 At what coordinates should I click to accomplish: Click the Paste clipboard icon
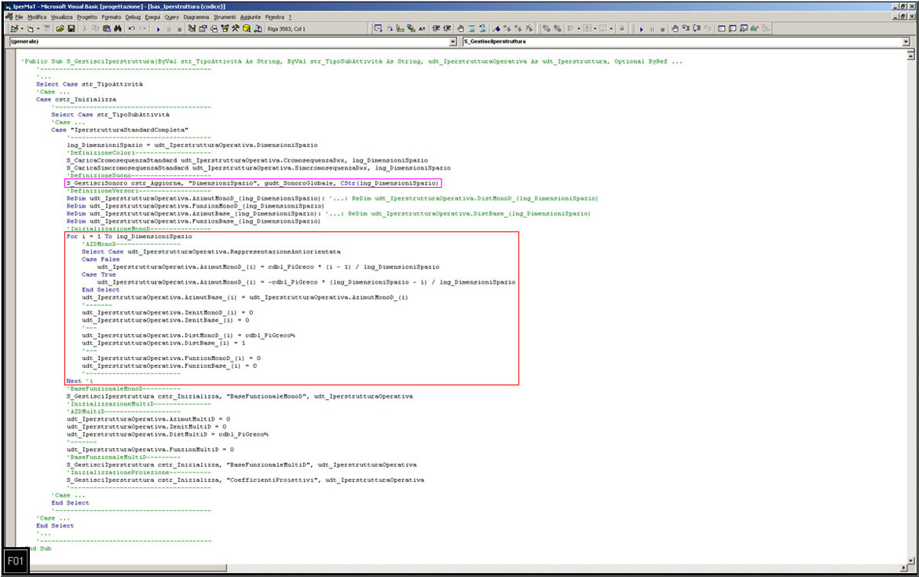coord(107,29)
